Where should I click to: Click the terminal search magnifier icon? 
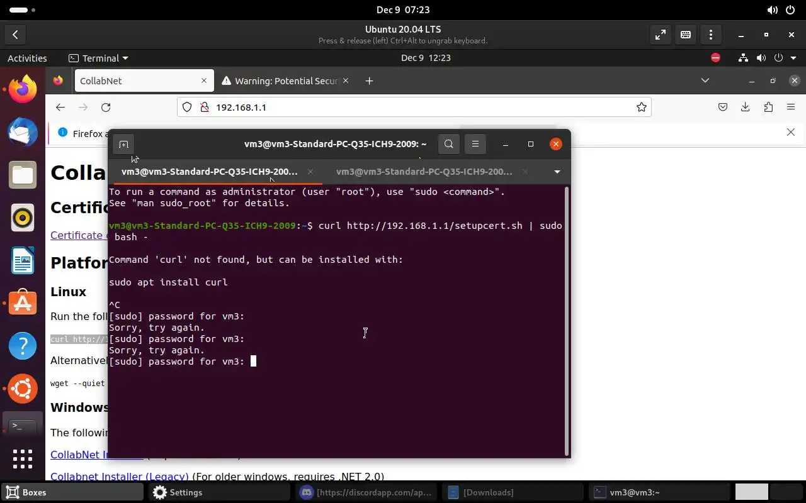[x=449, y=144]
